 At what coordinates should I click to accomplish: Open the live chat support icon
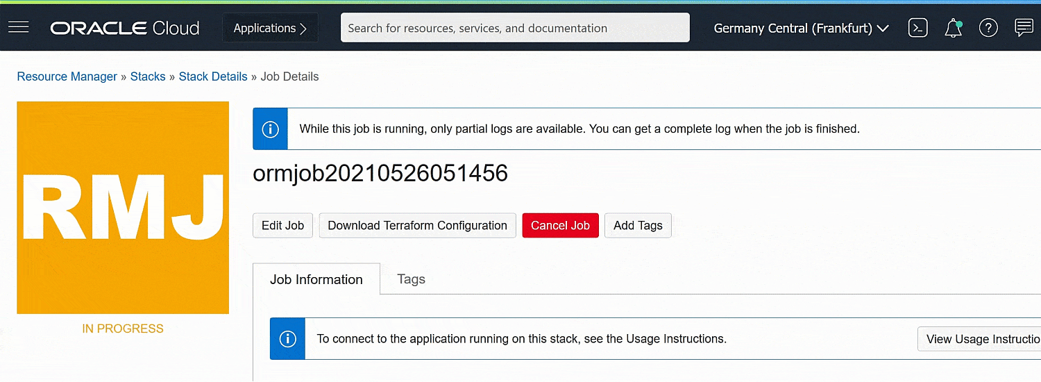point(1024,28)
